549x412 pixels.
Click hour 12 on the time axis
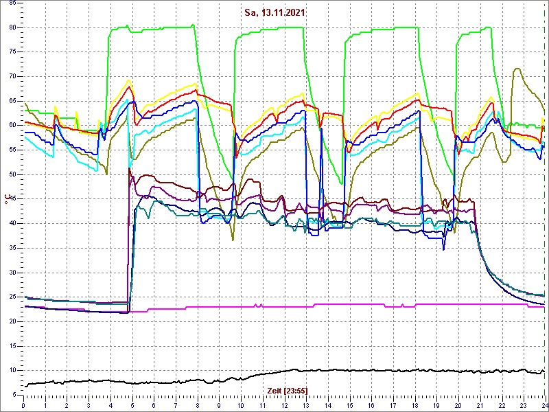pos(284,405)
